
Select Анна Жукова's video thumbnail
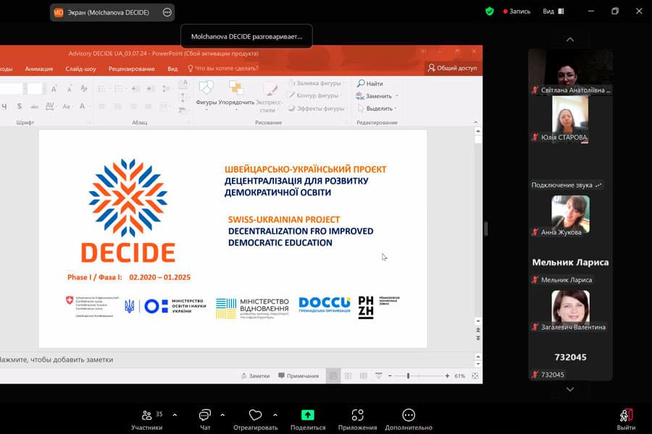[x=570, y=214]
